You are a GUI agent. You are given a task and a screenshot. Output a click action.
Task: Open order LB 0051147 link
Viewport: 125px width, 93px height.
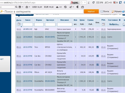[x=28, y=29]
